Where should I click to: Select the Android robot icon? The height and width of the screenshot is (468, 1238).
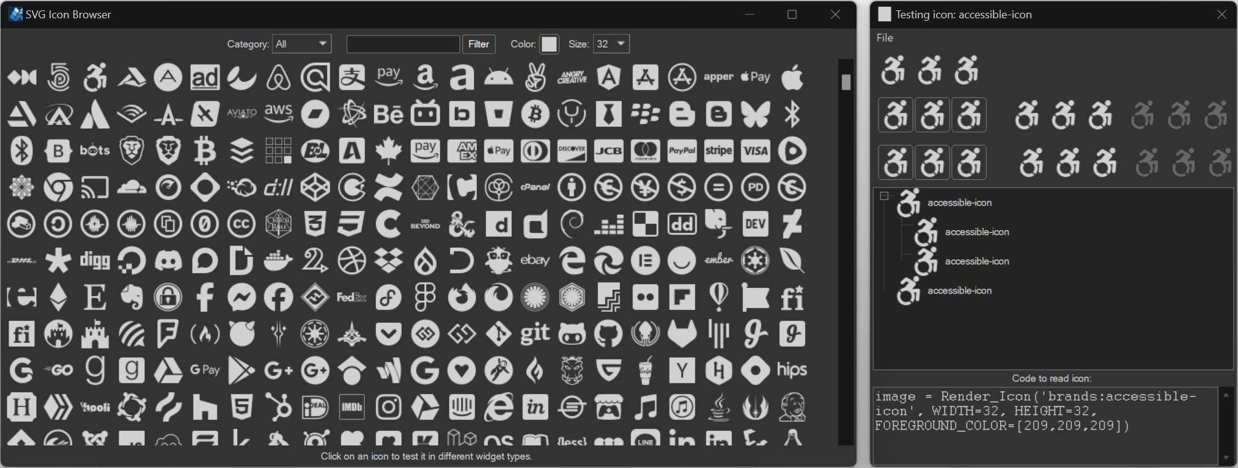pos(498,77)
